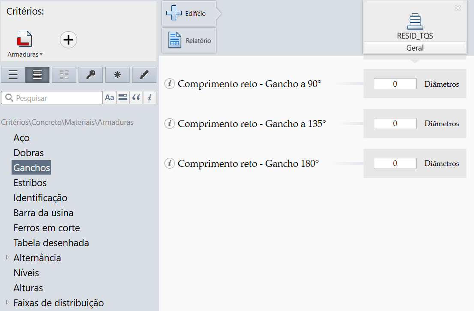Viewport: 474px width, 311px height.
Task: Select Aço in the criteria tree
Action: (21, 138)
